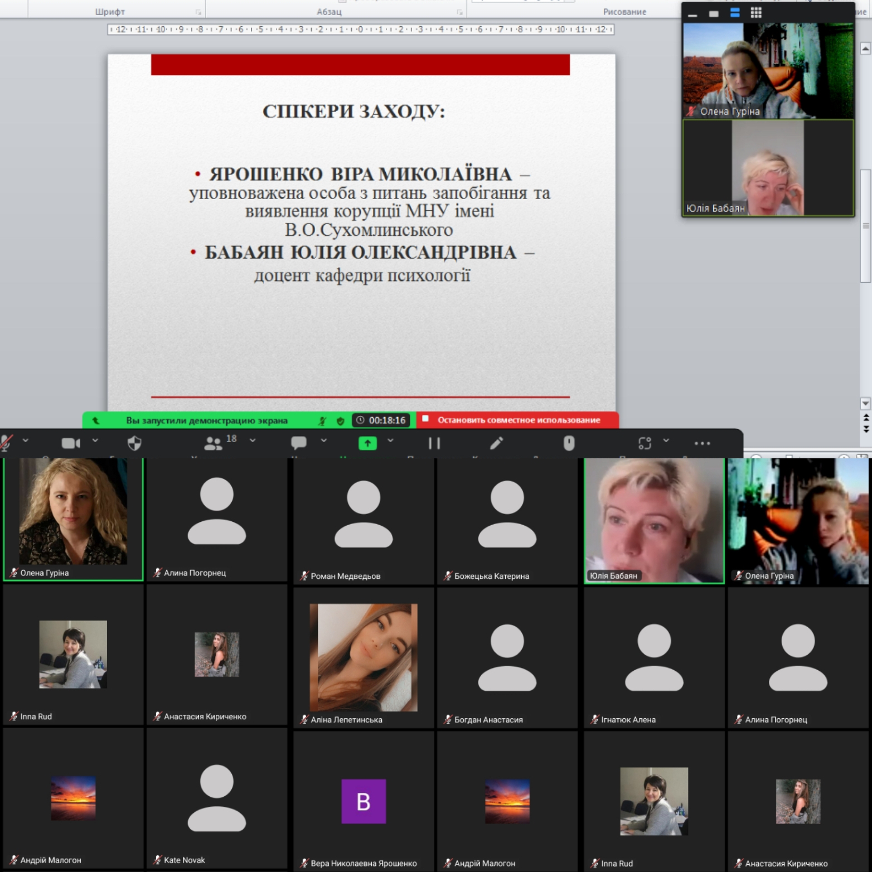The image size is (872, 872).
Task: Unmute the microphone in Zoom toolbar
Action: [x=7, y=443]
